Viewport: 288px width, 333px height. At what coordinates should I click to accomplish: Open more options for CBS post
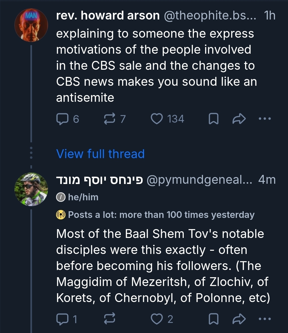[265, 119]
